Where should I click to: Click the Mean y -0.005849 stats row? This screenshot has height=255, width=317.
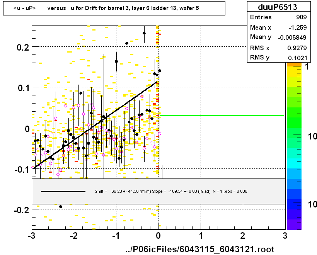coord(278,37)
